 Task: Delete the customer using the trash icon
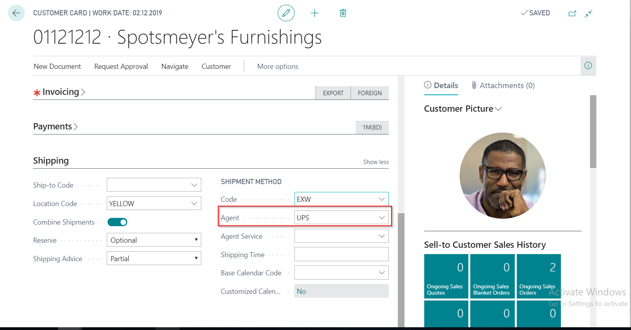(x=343, y=13)
